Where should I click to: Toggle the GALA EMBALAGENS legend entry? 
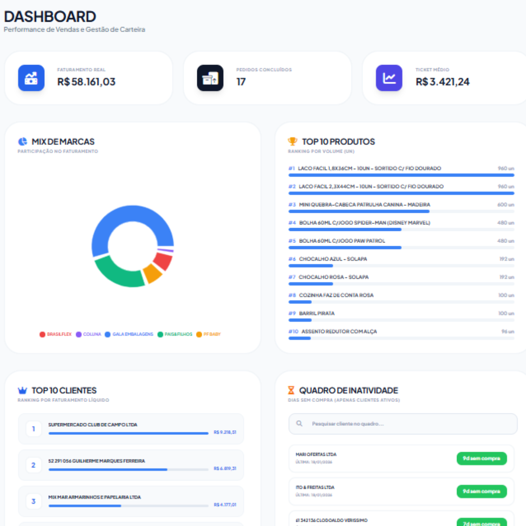point(129,334)
